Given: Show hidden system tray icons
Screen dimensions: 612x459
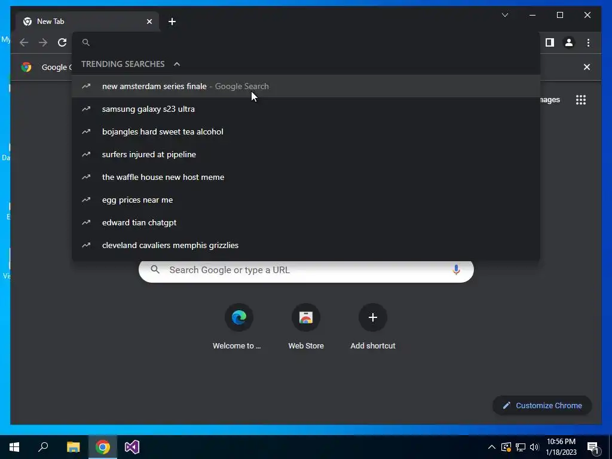Looking at the screenshot, I should tap(492, 447).
